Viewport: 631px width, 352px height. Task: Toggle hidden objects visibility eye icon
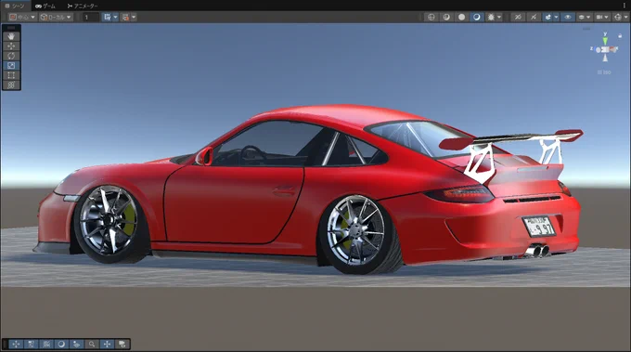tap(568, 17)
